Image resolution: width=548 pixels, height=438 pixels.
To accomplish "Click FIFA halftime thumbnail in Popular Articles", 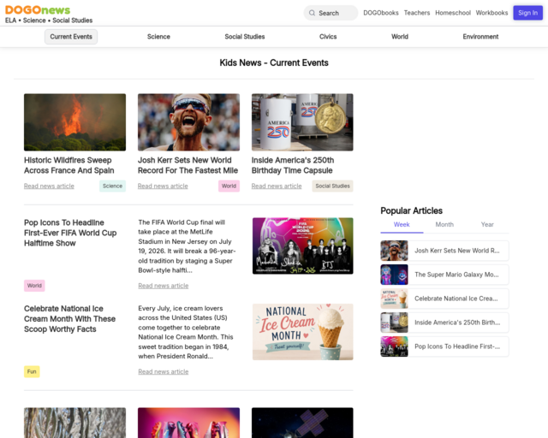I will [x=394, y=346].
